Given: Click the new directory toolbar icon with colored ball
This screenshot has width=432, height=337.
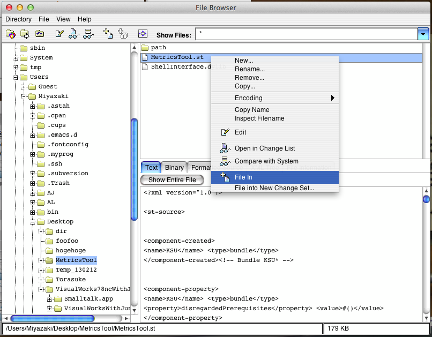Looking at the screenshot, I should point(11,34).
